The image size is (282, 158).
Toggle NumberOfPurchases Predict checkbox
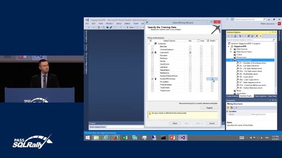pyautogui.click(x=212, y=79)
